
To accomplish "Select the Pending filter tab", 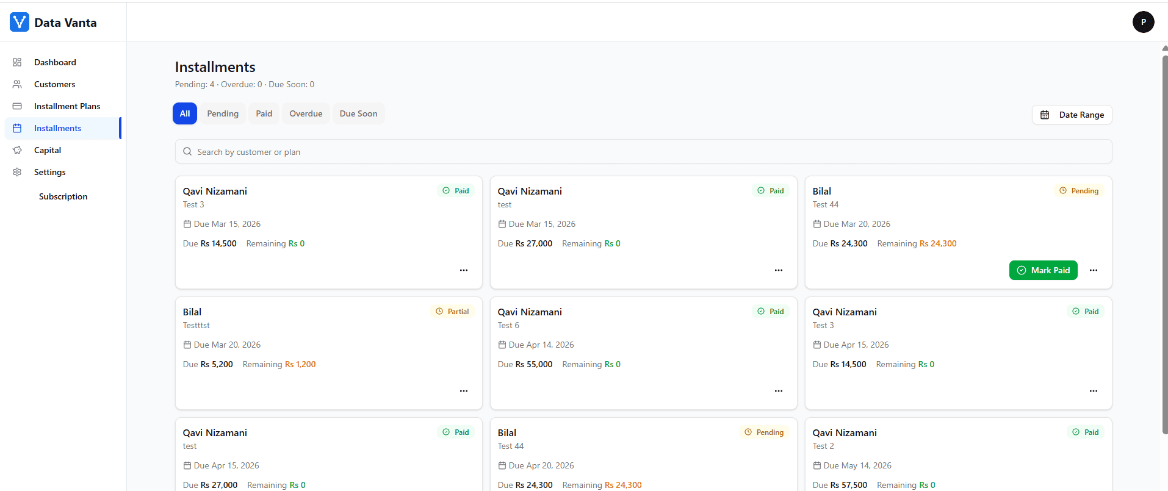I will [223, 113].
